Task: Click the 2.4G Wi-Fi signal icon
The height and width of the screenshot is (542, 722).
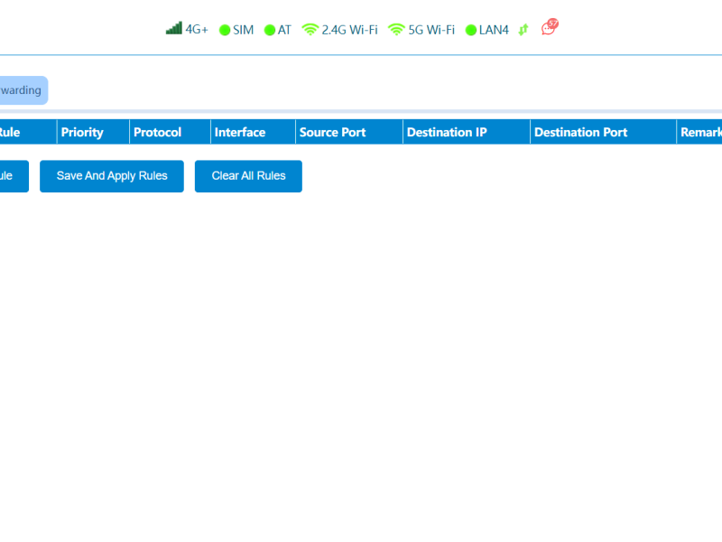Action: coord(310,30)
